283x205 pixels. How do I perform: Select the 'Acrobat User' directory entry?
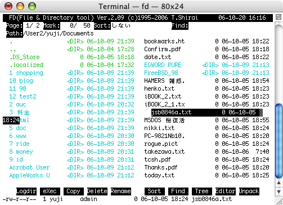(x=72, y=167)
